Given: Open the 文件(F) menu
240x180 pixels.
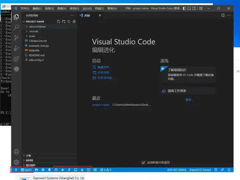Looking at the screenshot, I should tap(25, 8).
